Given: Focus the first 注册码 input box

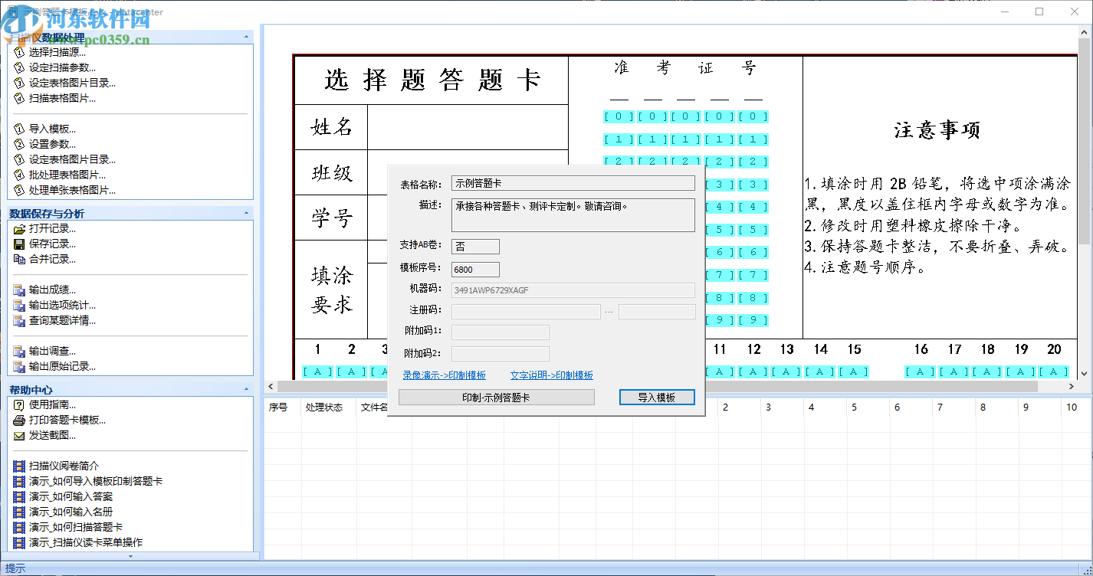Looking at the screenshot, I should [x=526, y=312].
